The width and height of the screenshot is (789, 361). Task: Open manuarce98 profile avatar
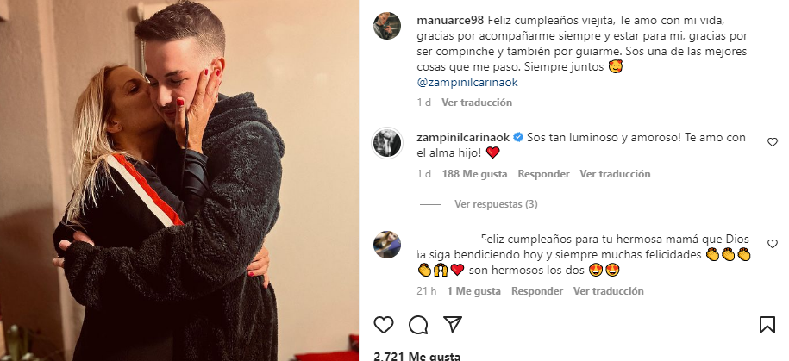pyautogui.click(x=387, y=26)
